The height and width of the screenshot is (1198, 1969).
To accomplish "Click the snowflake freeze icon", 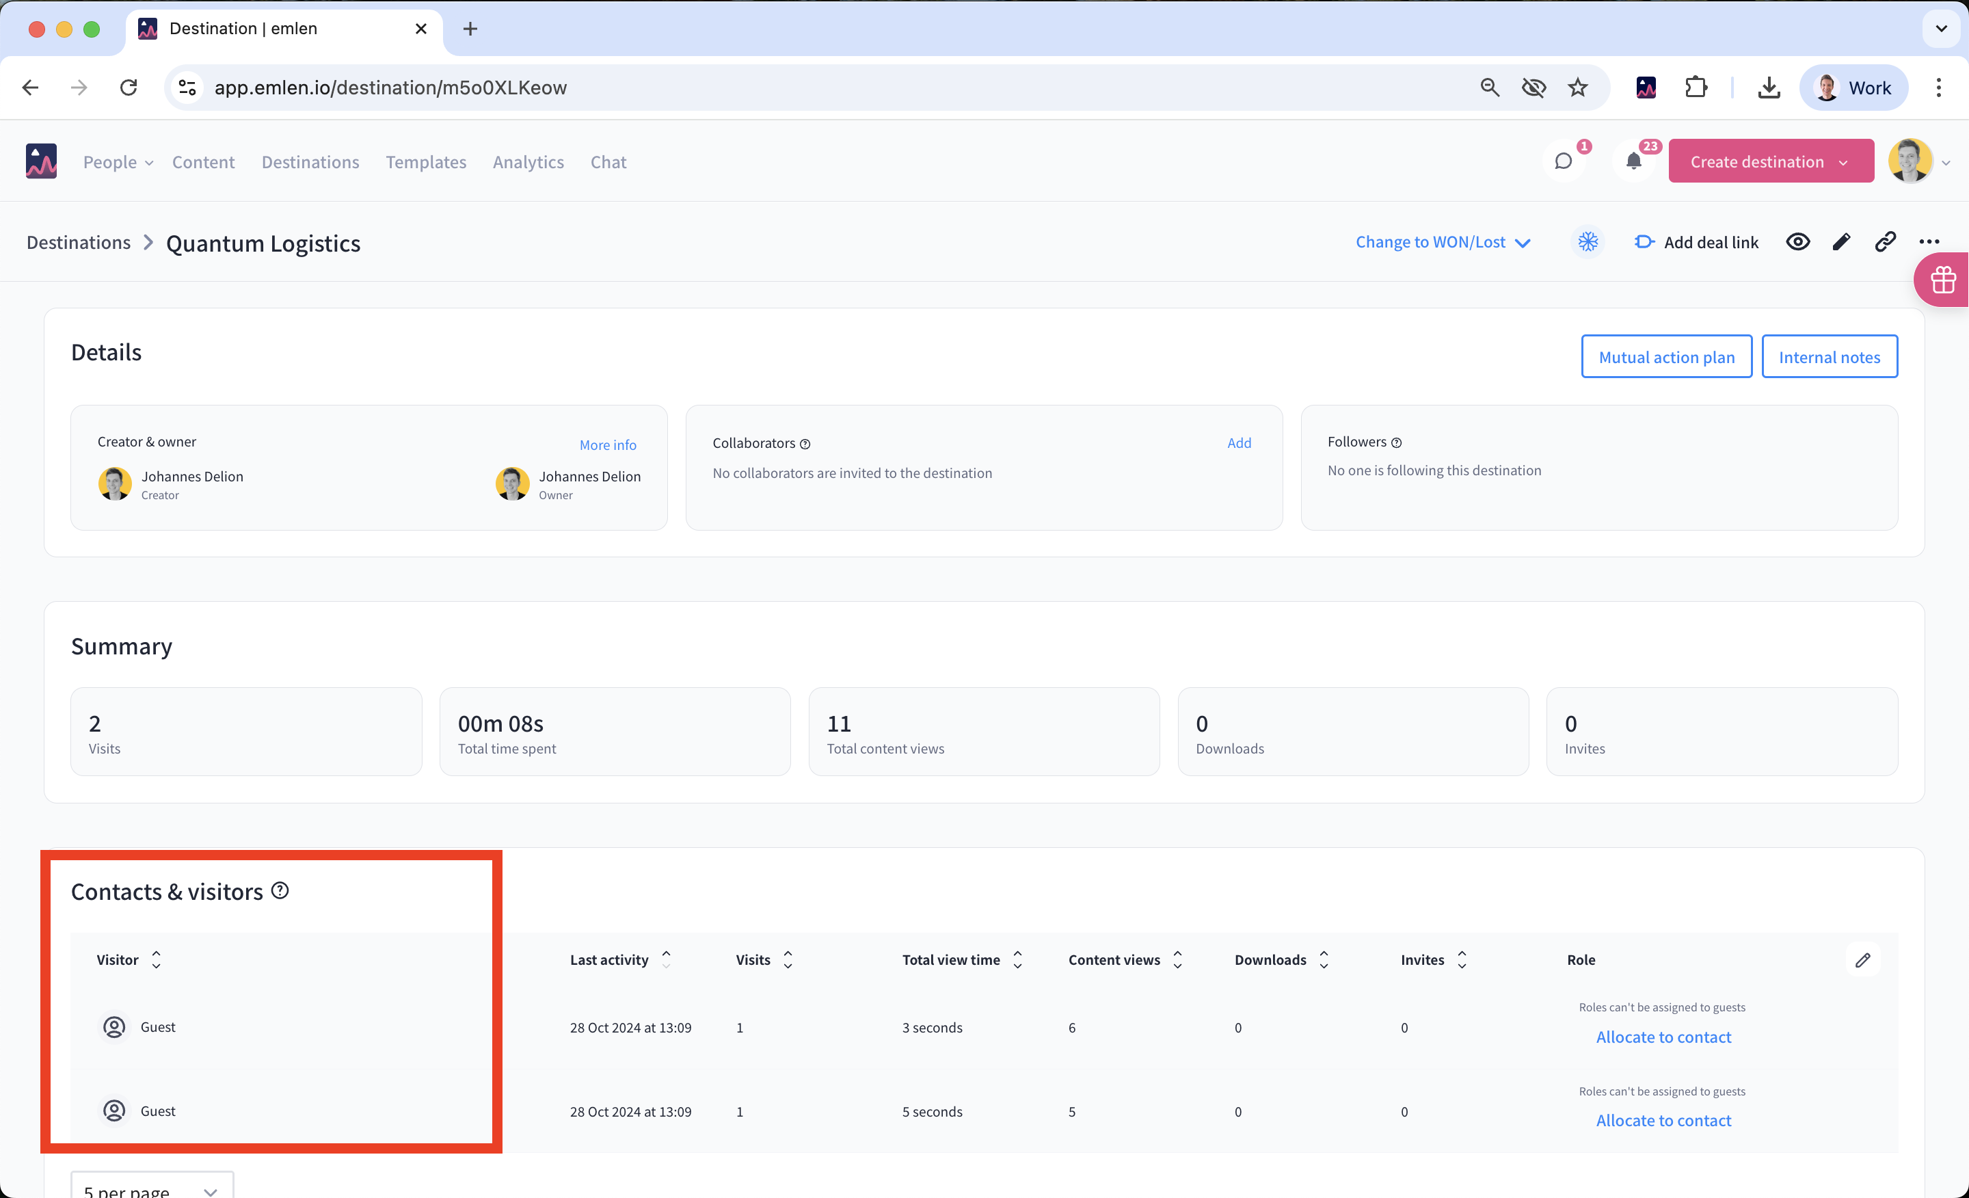I will (x=1588, y=241).
